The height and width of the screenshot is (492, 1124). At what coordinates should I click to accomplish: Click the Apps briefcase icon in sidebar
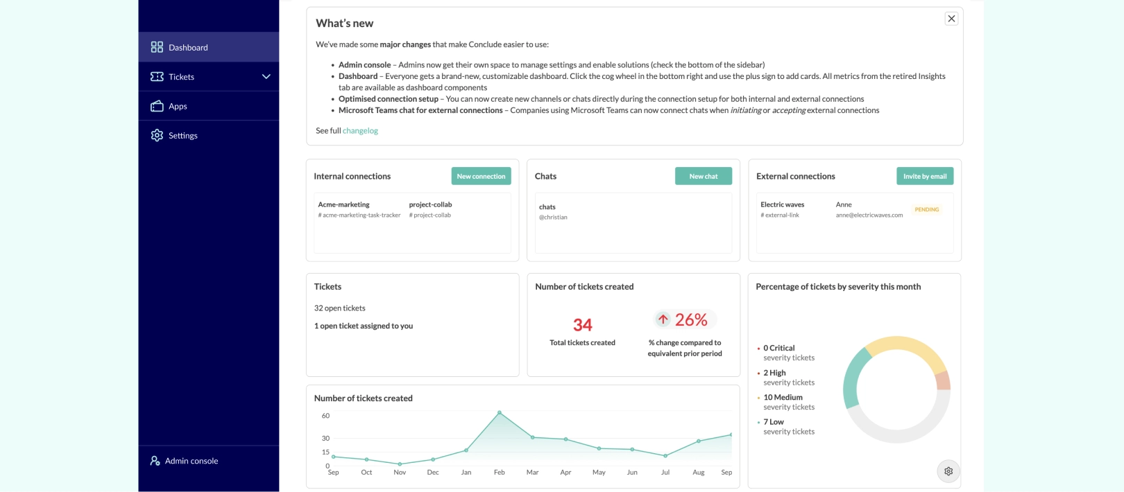click(157, 106)
